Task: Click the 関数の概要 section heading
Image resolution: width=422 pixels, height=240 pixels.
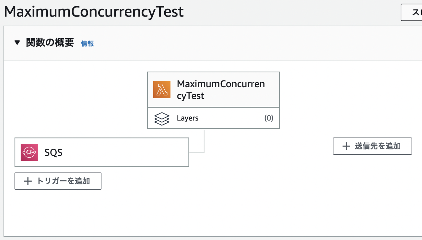Action: tap(50, 43)
